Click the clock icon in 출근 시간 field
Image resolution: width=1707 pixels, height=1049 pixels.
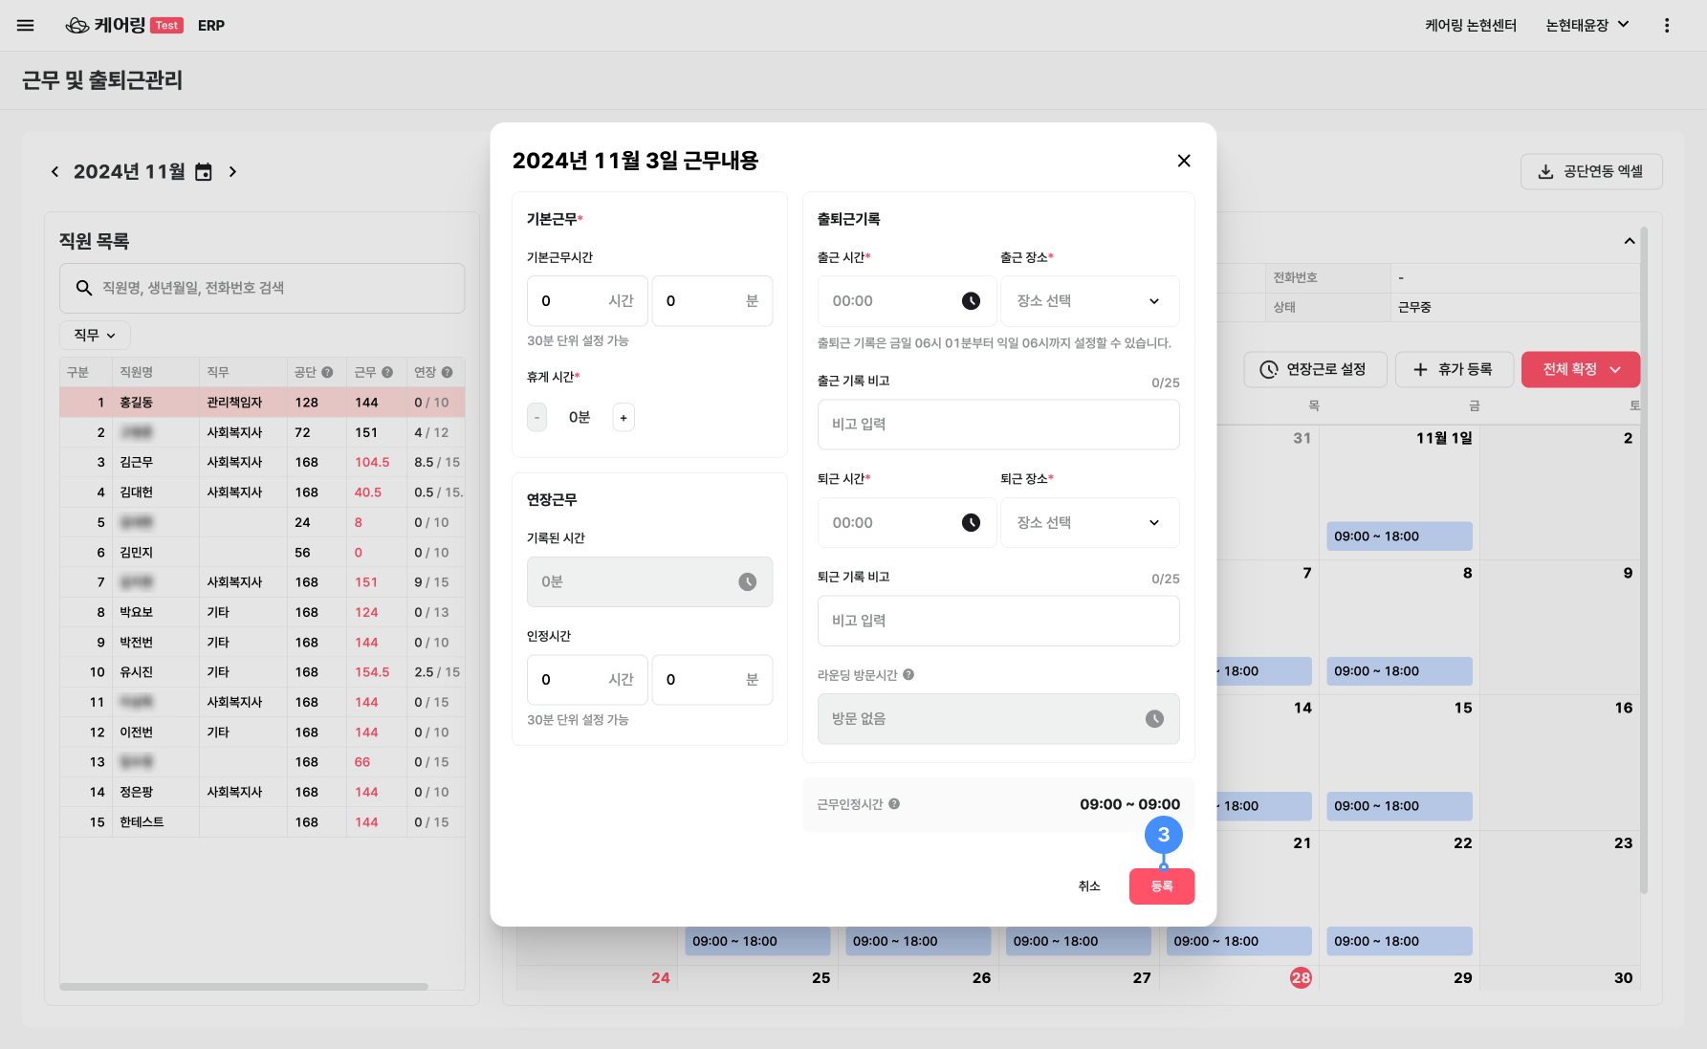(971, 301)
